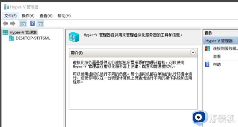Image resolution: width=238 pixels, height=127 pixels.
Task: Click the Back arrow toolbar icon
Action: 5,24
